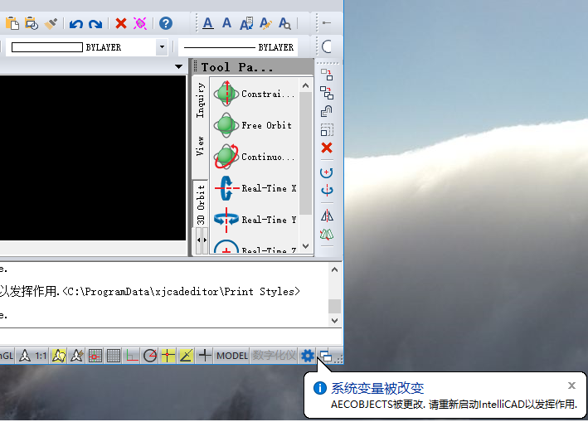Viewport: 588px width, 422px height.
Task: Redo the last undone action
Action: point(95,23)
